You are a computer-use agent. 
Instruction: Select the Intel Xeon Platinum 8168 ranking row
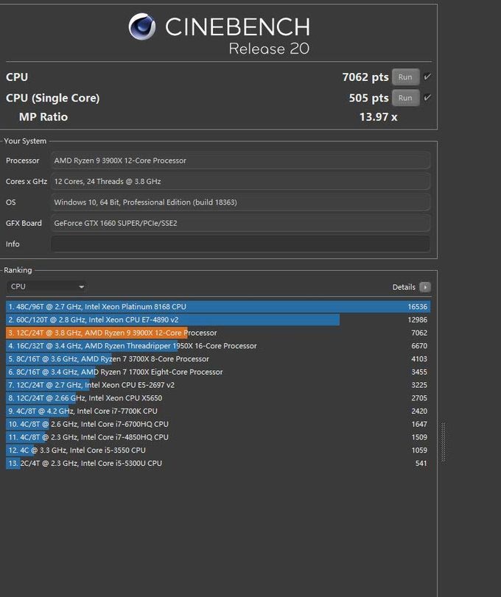(218, 306)
